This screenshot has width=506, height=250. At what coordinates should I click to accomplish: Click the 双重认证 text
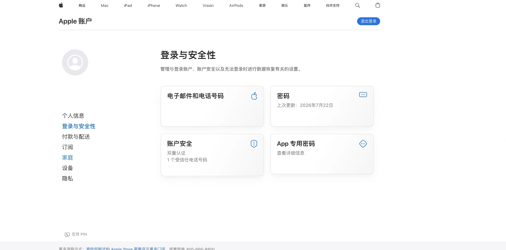176,153
